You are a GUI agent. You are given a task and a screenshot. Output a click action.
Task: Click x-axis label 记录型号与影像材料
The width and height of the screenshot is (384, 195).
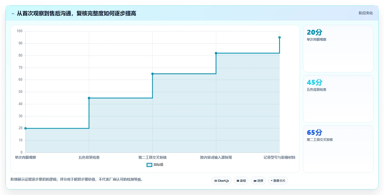[x=279, y=157]
